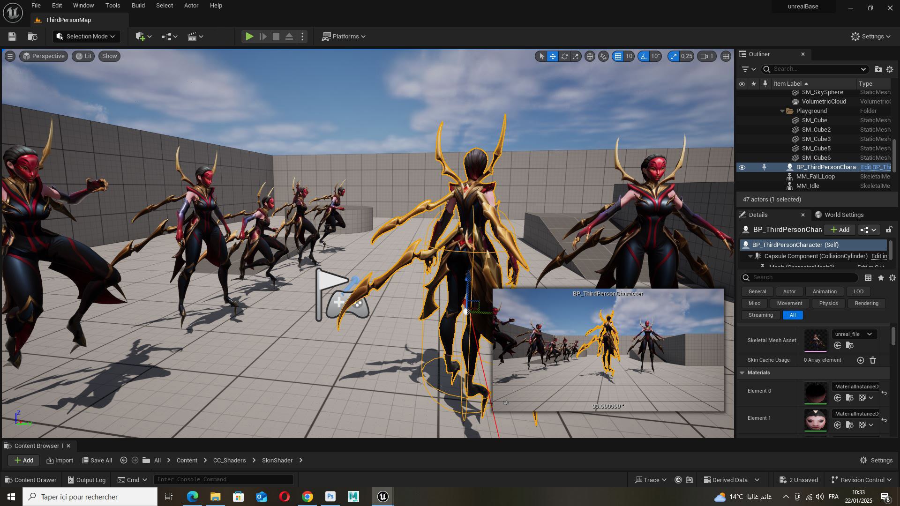Toggle scale snapping
Screen dimensions: 900x506
tap(674, 56)
